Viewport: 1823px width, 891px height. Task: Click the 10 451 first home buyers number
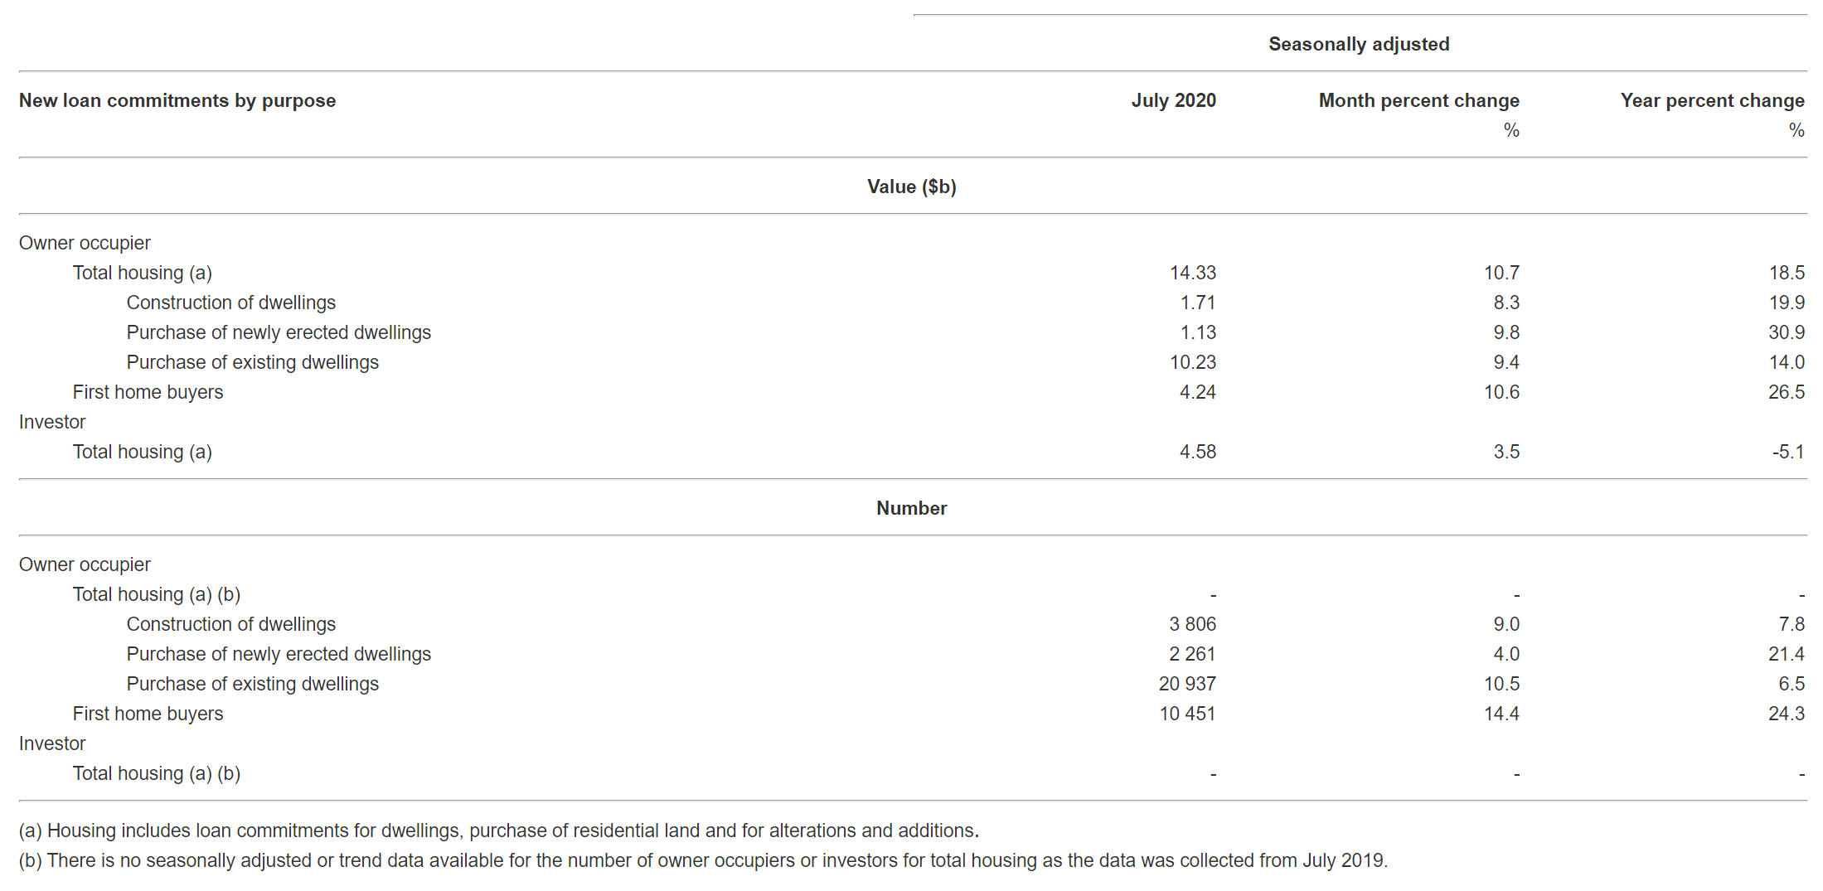(1187, 714)
